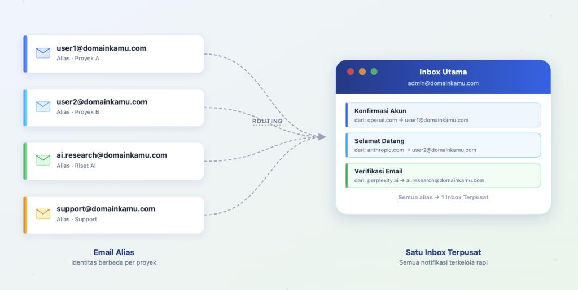Open the Konfirmasi Akun message

[x=444, y=115]
